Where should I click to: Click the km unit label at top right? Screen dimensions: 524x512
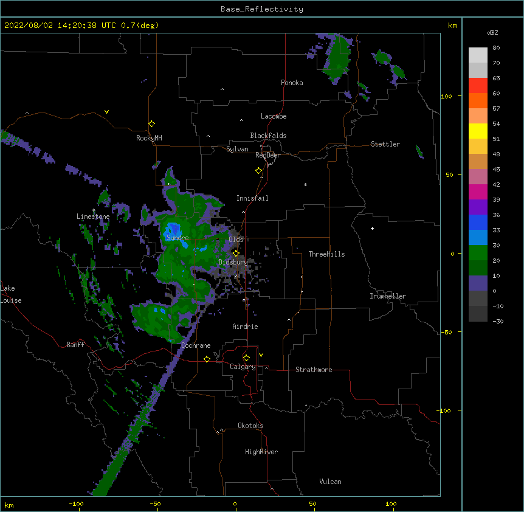click(x=452, y=26)
